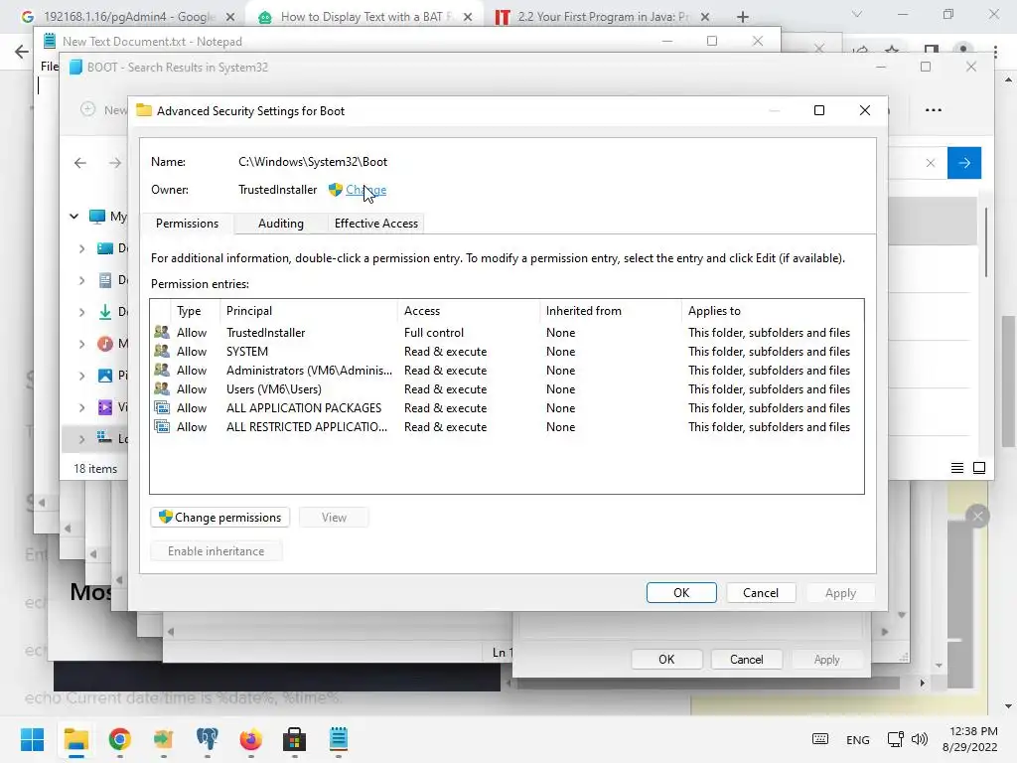This screenshot has height=763, width=1017.
Task: Click the ALL APPLICATION PACKAGES row icon
Action: tap(162, 407)
